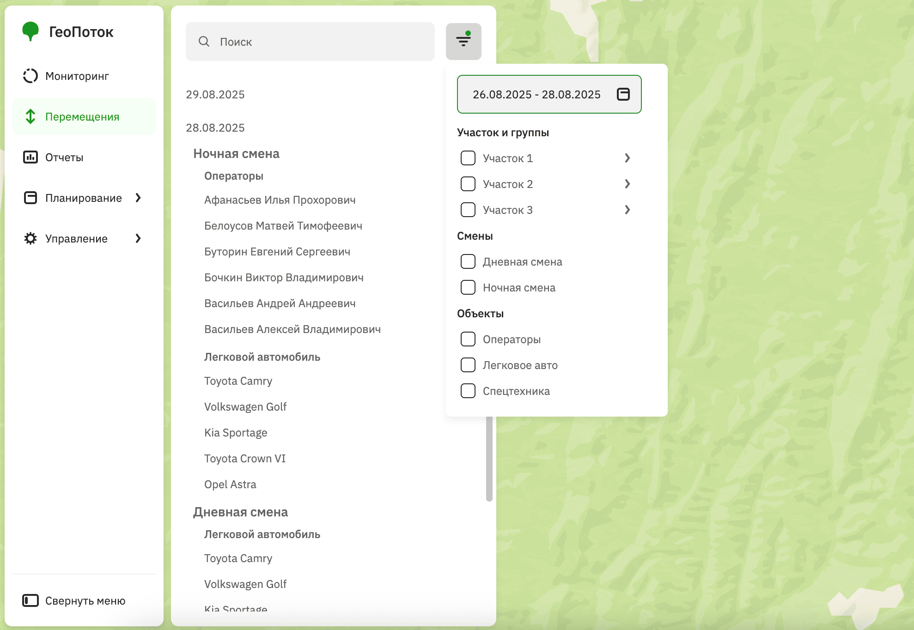
Task: Open Toyota Crown VI entry
Action: [x=245, y=459]
